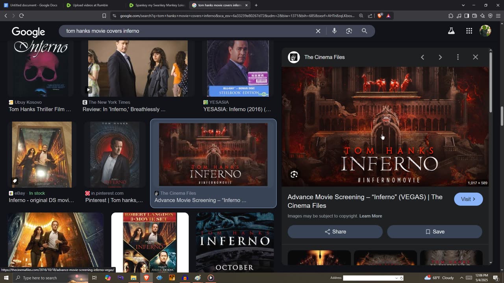Reload the current page
The height and width of the screenshot is (283, 504).
[x=21, y=16]
